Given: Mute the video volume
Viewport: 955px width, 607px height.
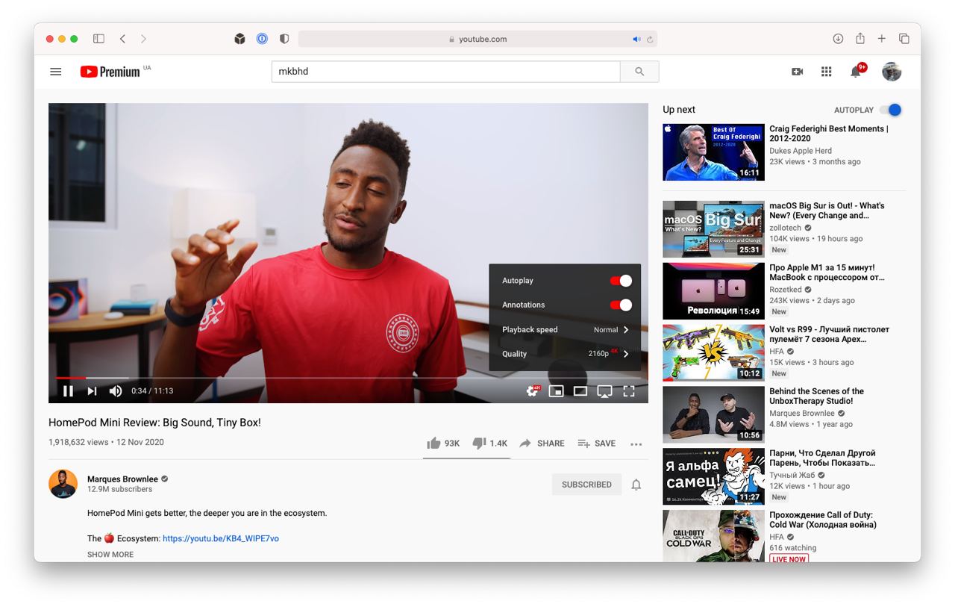Looking at the screenshot, I should (116, 390).
